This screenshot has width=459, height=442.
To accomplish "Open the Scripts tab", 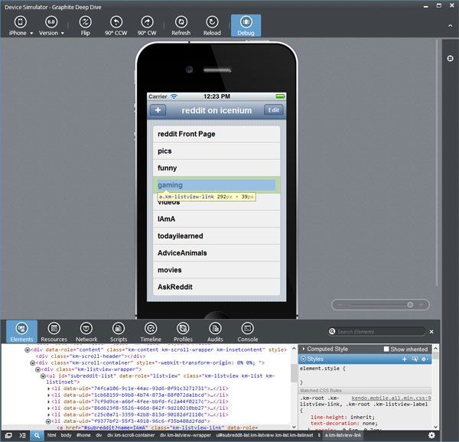I will 119,332.
